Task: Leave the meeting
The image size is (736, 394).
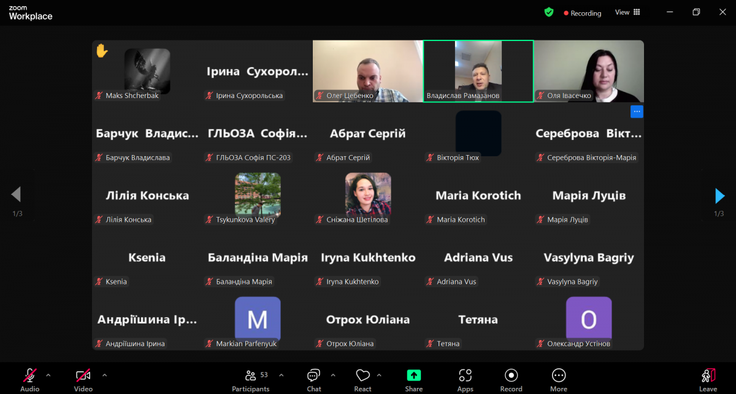Action: [x=708, y=379]
